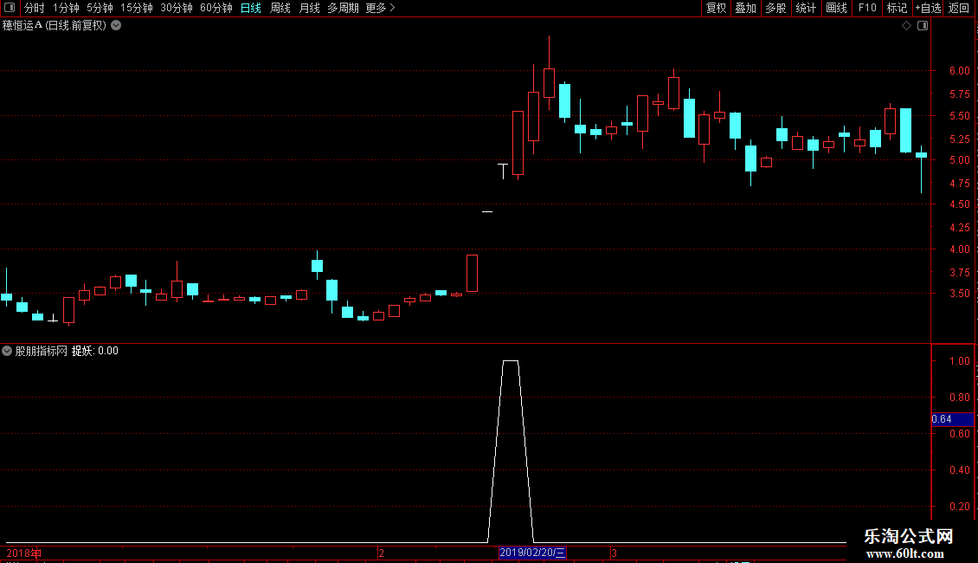Click the month 2 axis marker
Image resolution: width=978 pixels, height=563 pixels.
tap(381, 553)
